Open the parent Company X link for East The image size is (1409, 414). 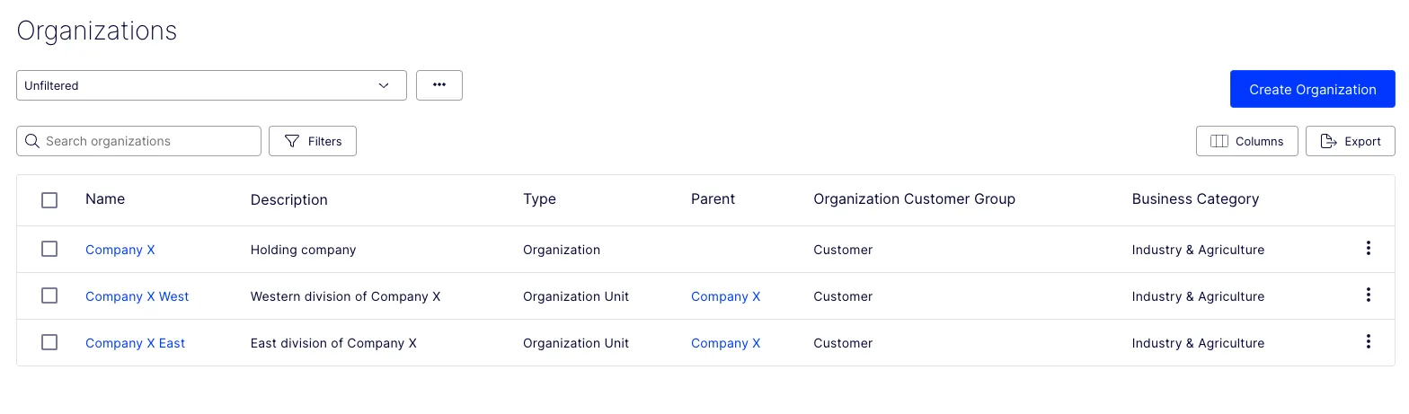coord(725,343)
